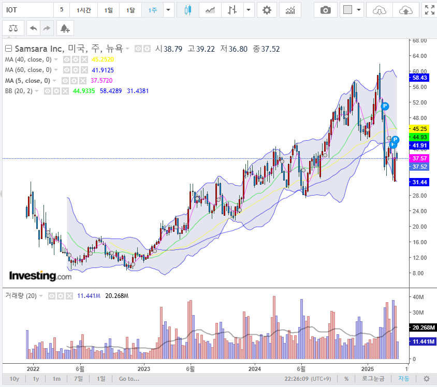The height and width of the screenshot is (387, 437).
Task: Expand the 거래량 (20) dropdown arrow
Action: (41, 296)
